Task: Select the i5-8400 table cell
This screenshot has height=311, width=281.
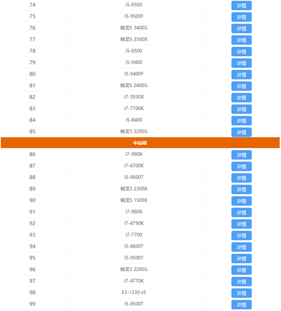Action: click(134, 120)
